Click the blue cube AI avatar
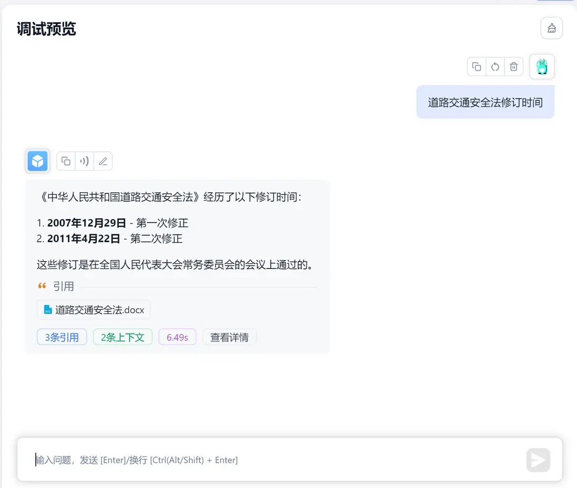577x488 pixels. [x=37, y=161]
